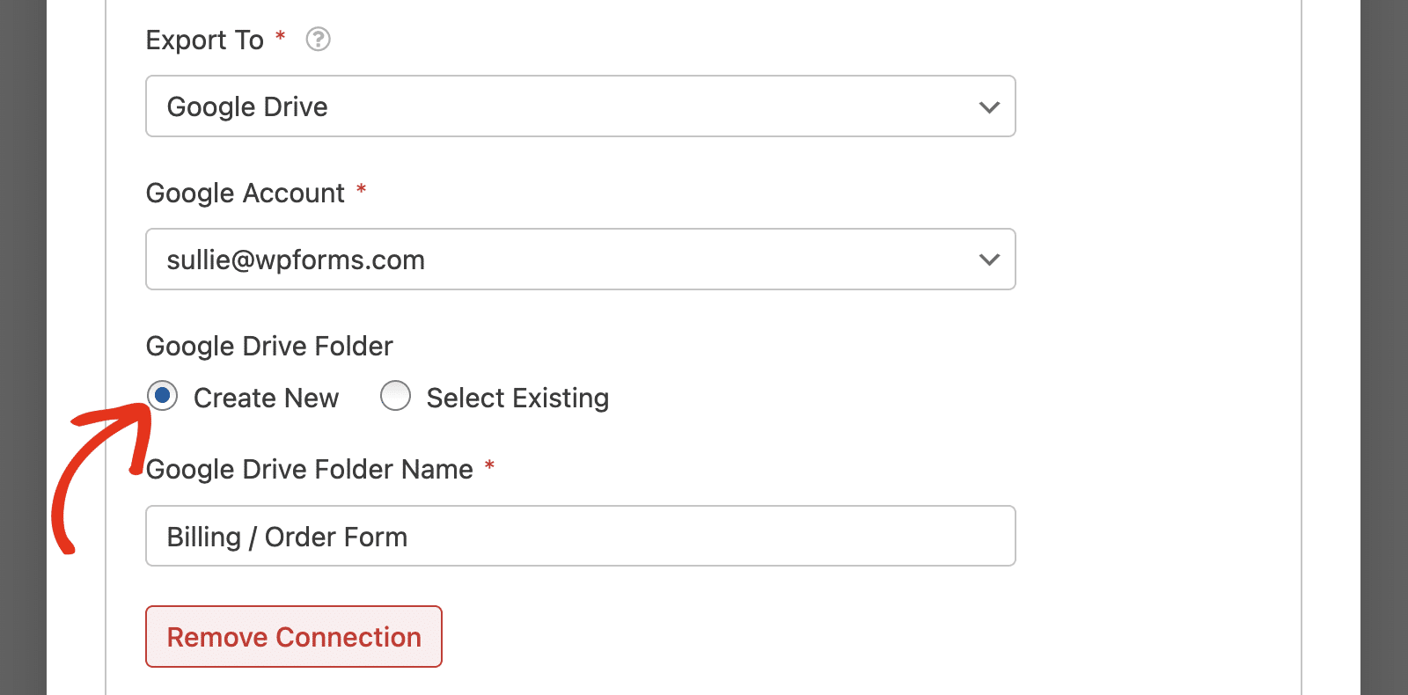Screen dimensions: 1408x695
Task: Select the Select Existing radio button
Action: (x=395, y=396)
